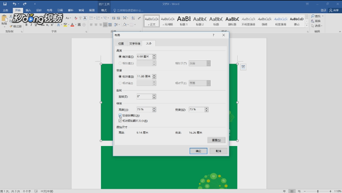Click the Format Painter button
Screen dimensions: 342x193
pyautogui.click(x=16, y=26)
